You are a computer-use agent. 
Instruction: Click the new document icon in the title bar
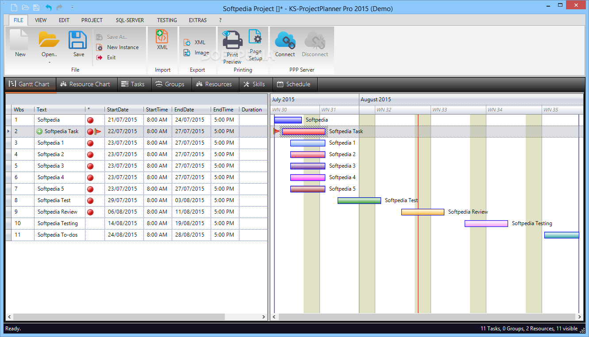point(14,8)
